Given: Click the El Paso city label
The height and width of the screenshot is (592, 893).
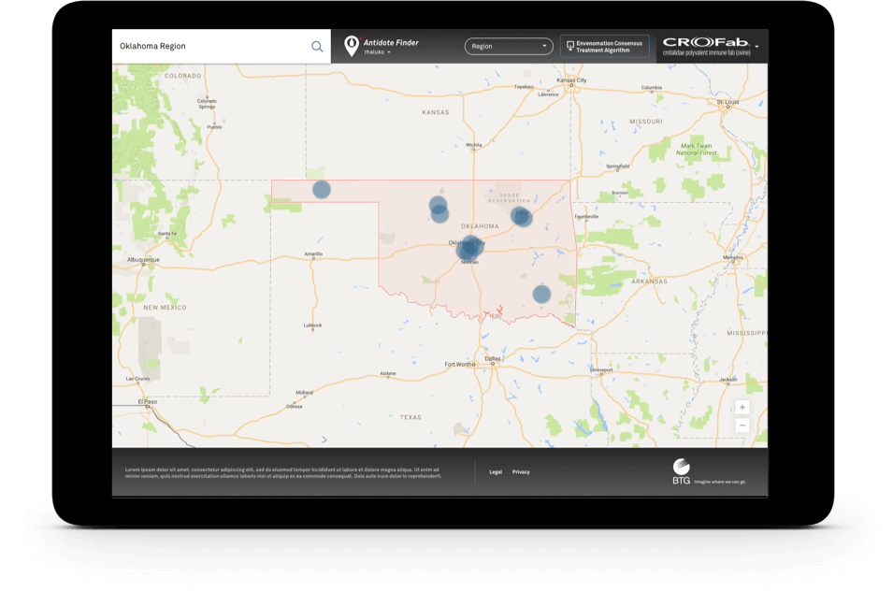Looking at the screenshot, I should pos(148,402).
